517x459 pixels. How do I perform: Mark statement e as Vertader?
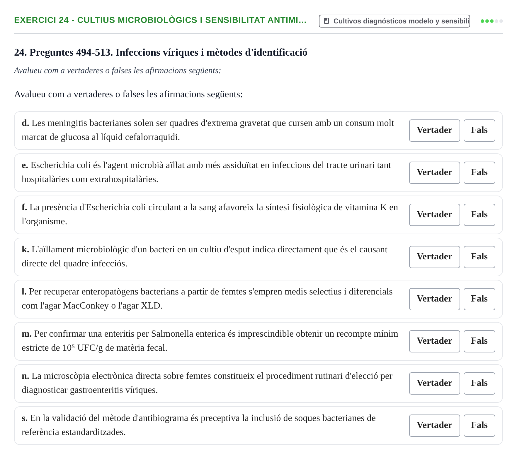pos(434,172)
